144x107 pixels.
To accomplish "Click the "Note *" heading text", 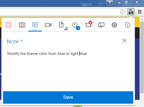I will point(15,41).
